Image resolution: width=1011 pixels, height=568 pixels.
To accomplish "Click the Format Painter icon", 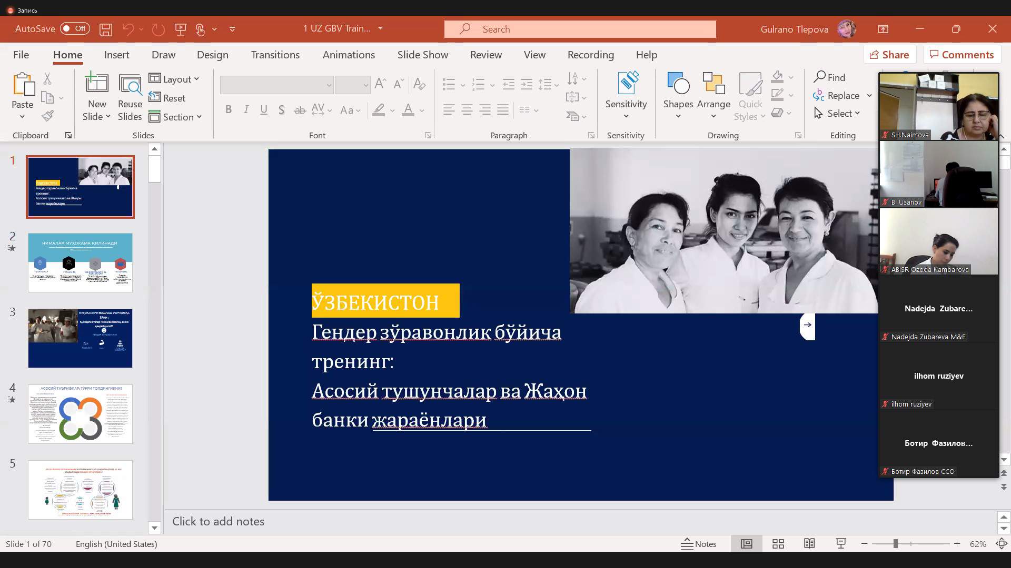I will click(x=47, y=116).
